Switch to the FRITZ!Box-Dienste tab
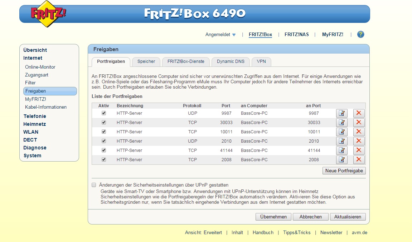The width and height of the screenshot is (412, 242). [186, 62]
